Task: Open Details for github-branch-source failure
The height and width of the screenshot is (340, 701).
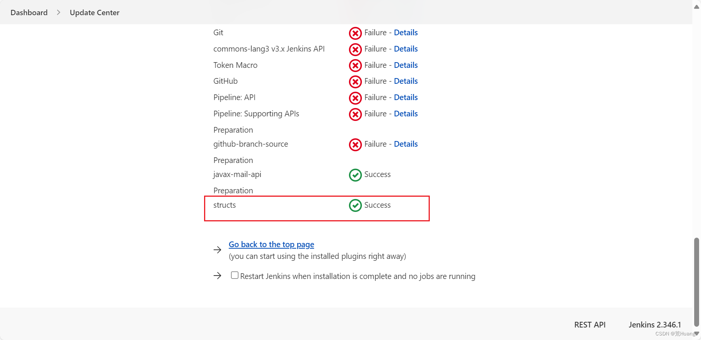Action: tap(406, 144)
